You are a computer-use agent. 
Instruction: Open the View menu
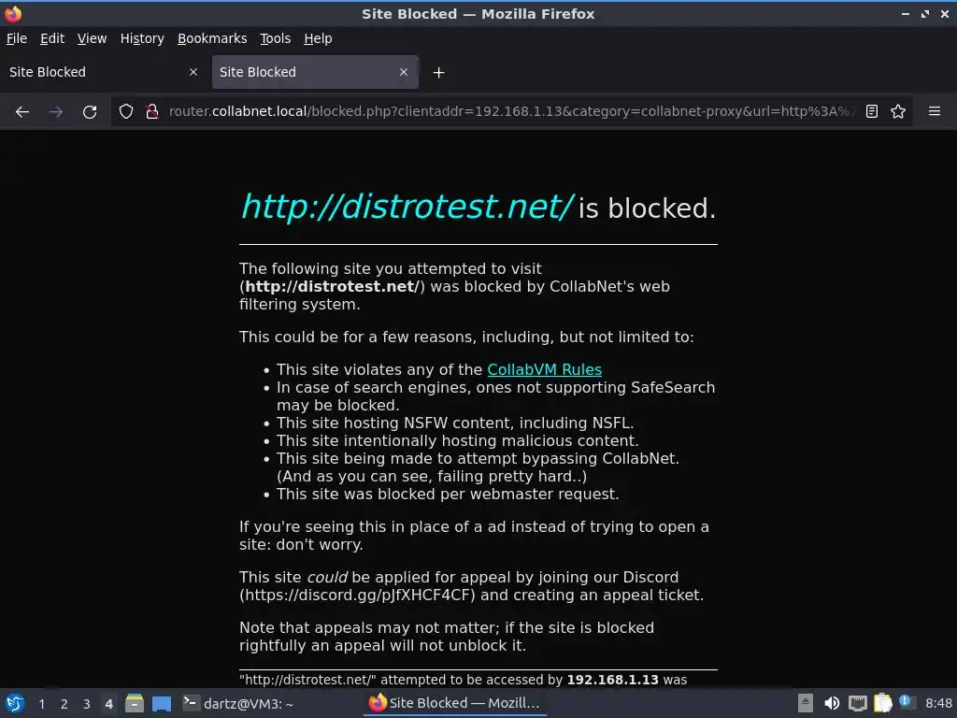(93, 38)
